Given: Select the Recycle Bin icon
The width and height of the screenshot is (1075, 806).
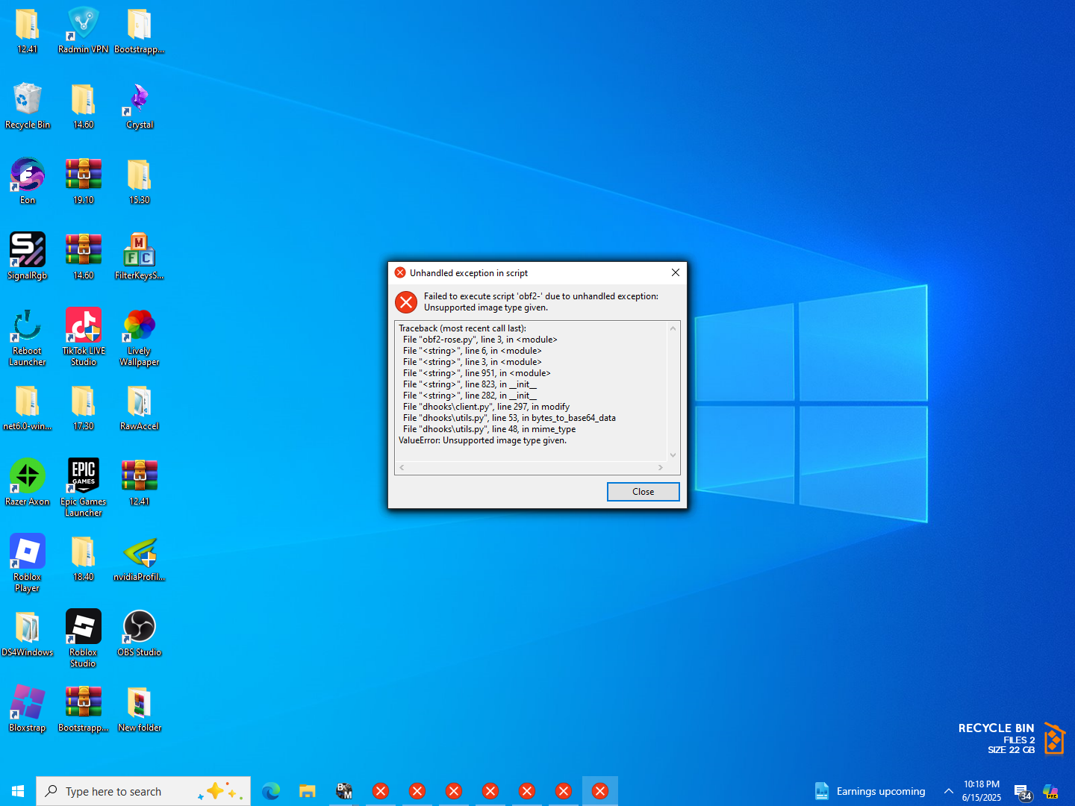Looking at the screenshot, I should 28,101.
